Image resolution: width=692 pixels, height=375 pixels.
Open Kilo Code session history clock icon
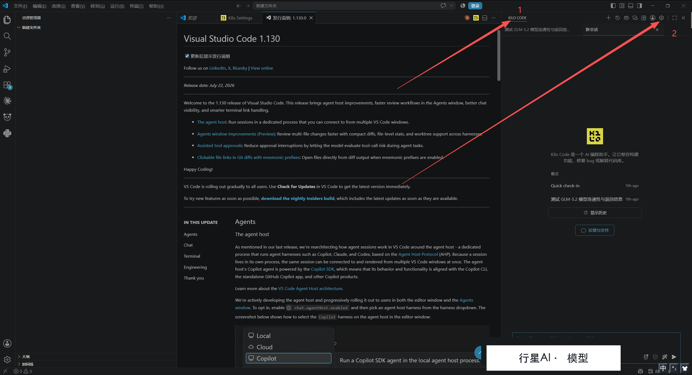tap(617, 18)
